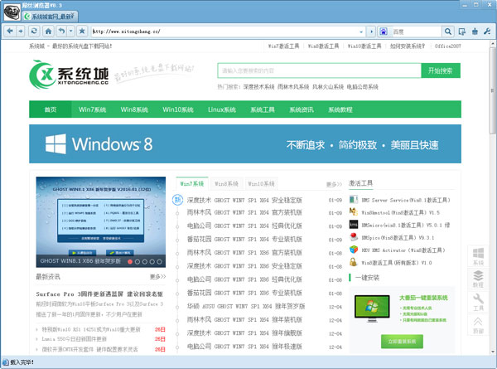
Task: Open favorites star icon
Action: tap(82, 31)
